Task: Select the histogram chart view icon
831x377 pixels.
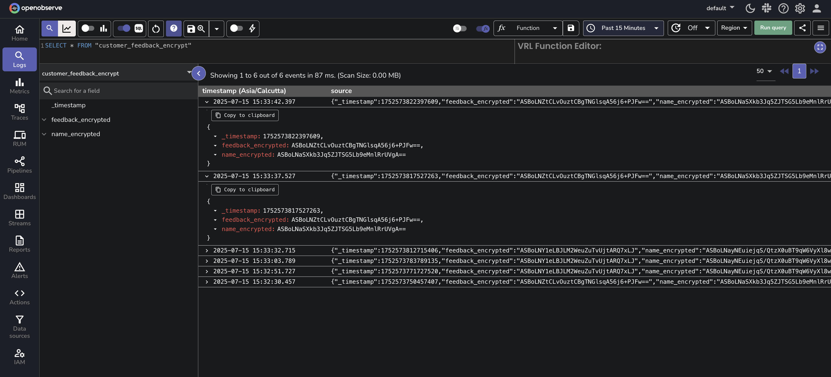Action: (103, 28)
